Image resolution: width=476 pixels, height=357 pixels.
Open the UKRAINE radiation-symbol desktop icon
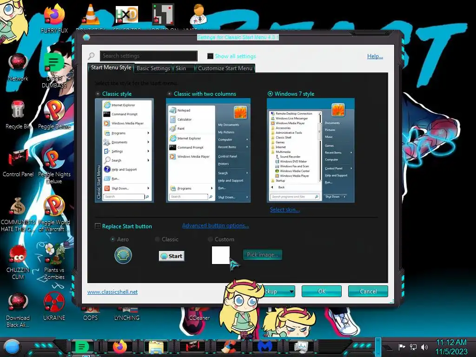54,307
